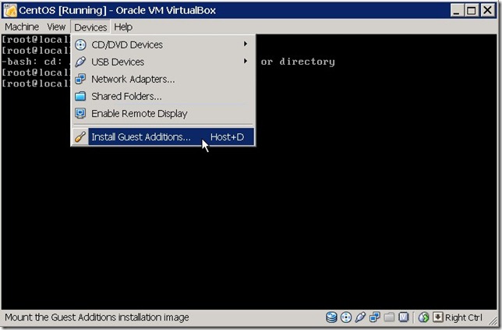Minimize the VirtualBox window
Viewport: 502px width, 330px height.
[x=457, y=10]
